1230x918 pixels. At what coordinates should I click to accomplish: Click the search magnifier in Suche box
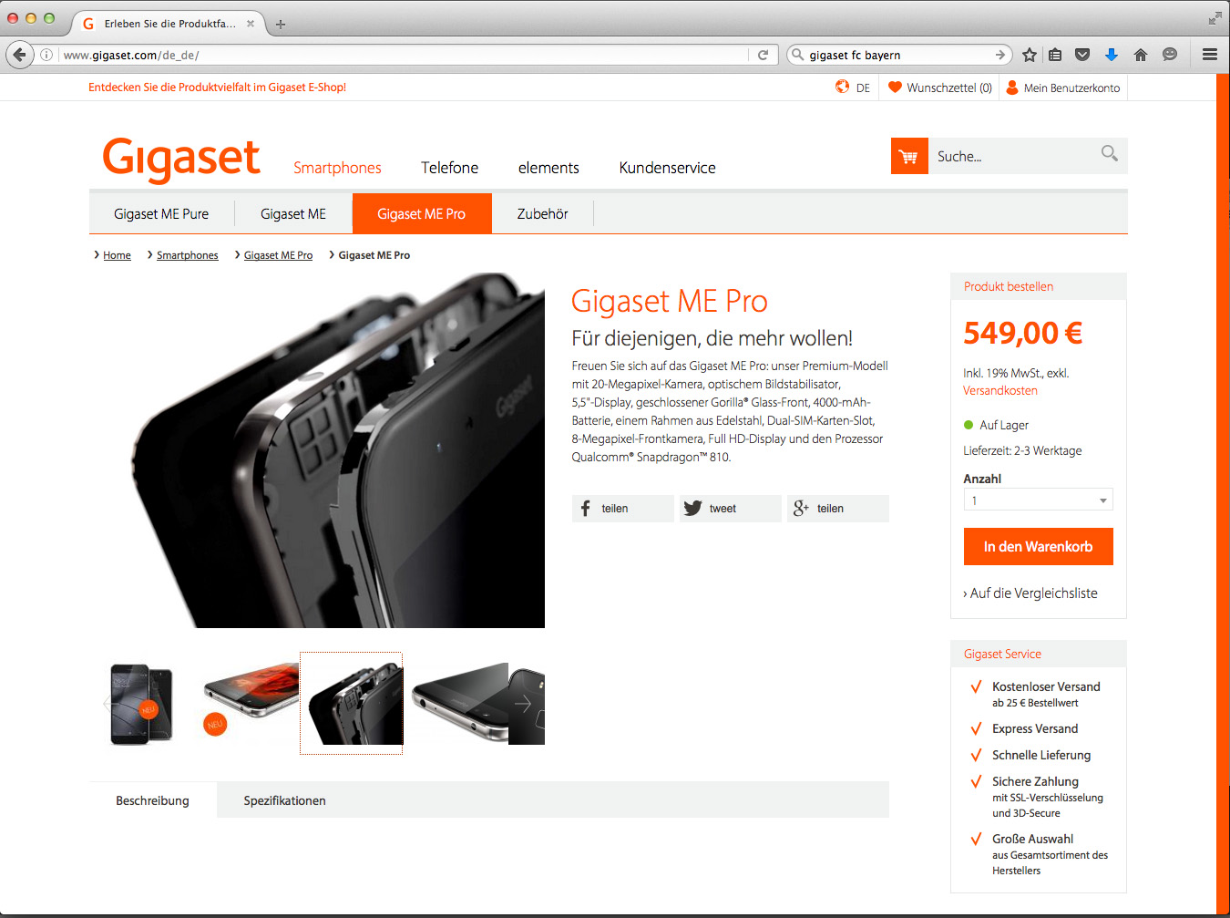[1109, 153]
